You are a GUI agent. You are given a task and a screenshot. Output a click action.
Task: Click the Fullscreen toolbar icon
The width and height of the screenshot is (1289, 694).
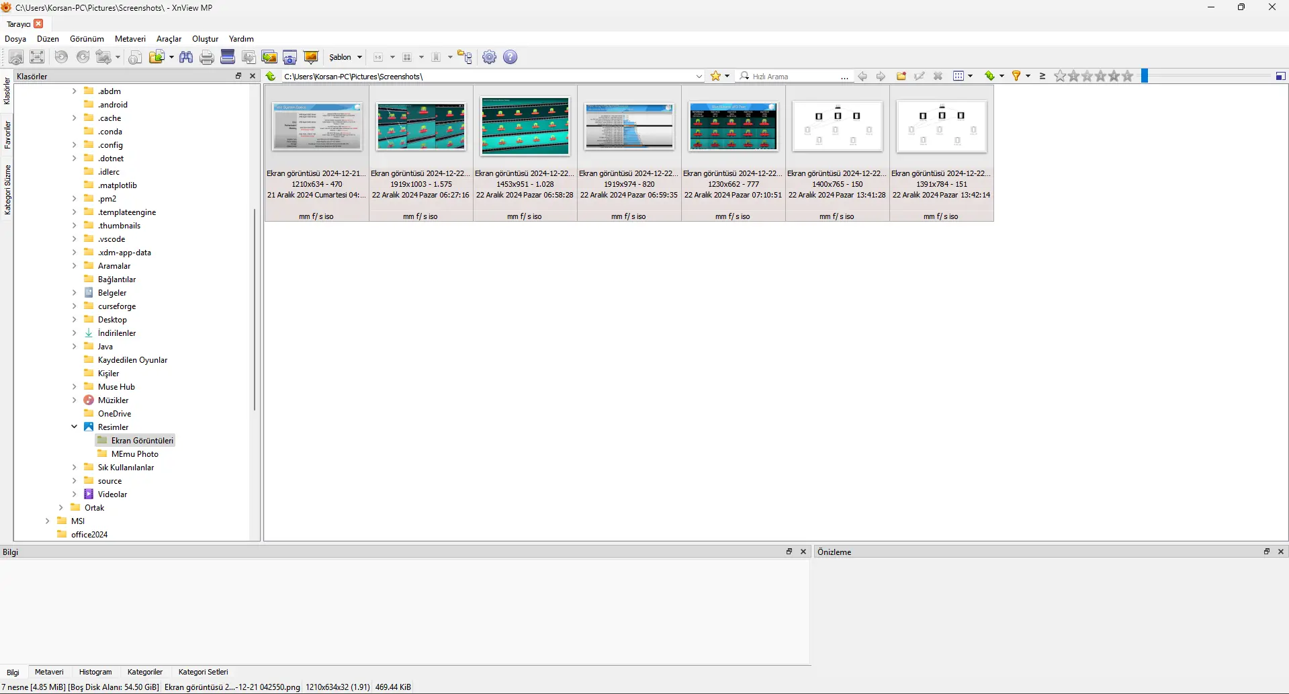[38, 57]
